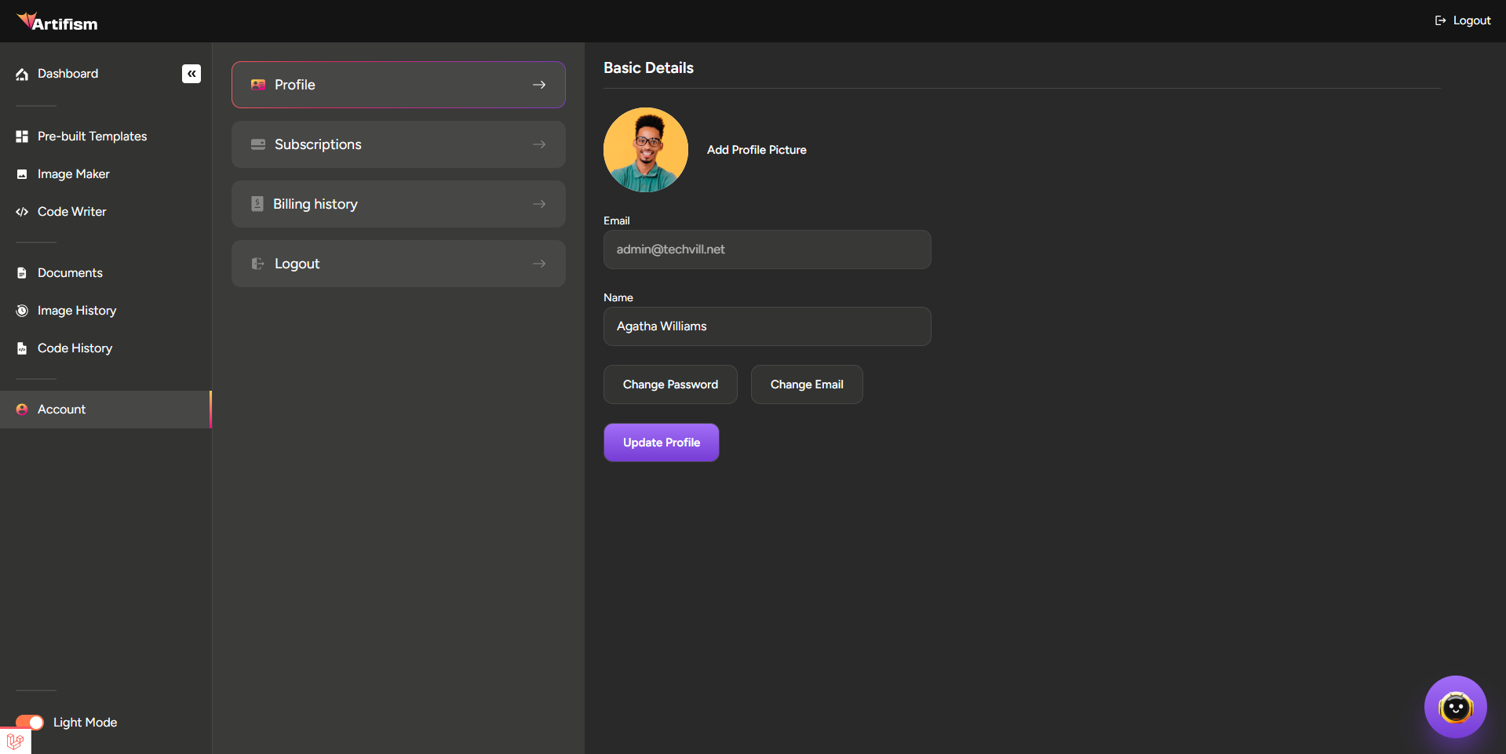Click the Name input field
Screen dimensions: 1506x754
tap(767, 326)
